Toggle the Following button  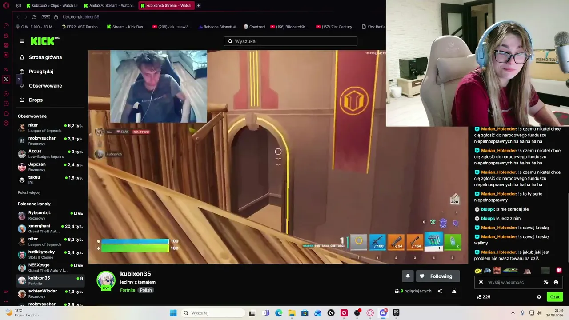(437, 276)
